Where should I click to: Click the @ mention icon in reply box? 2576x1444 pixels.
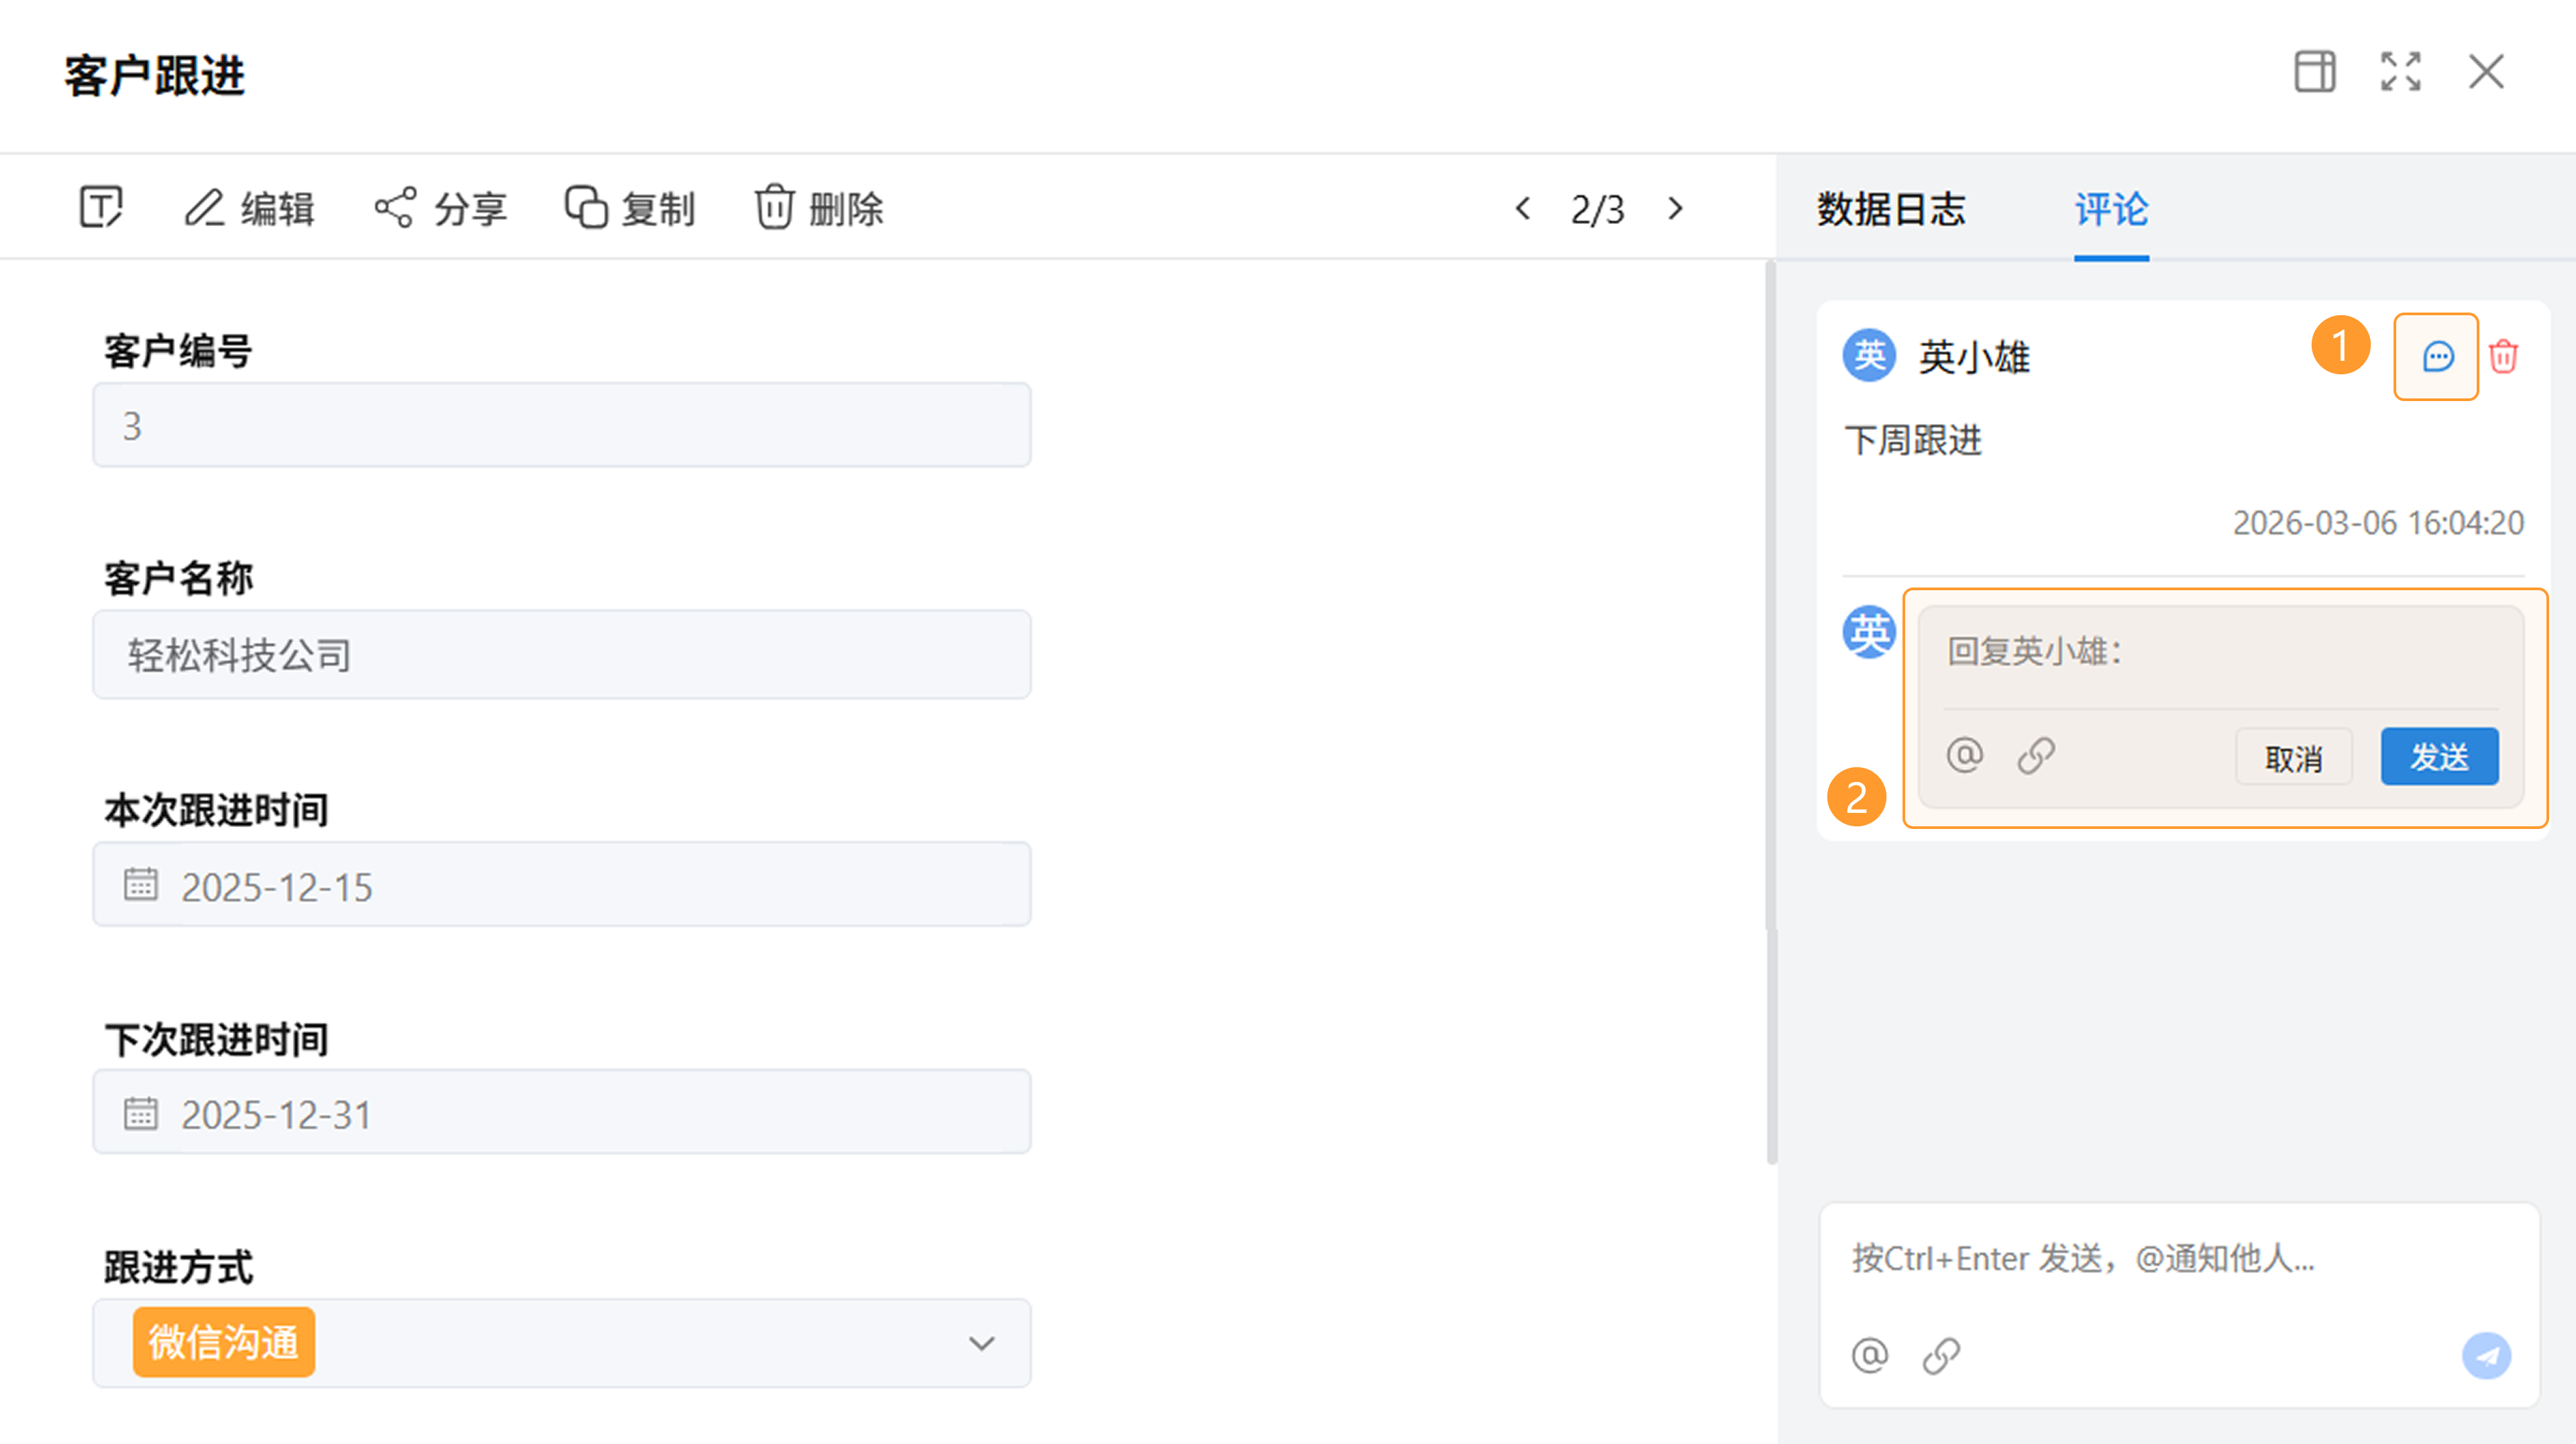tap(1965, 755)
